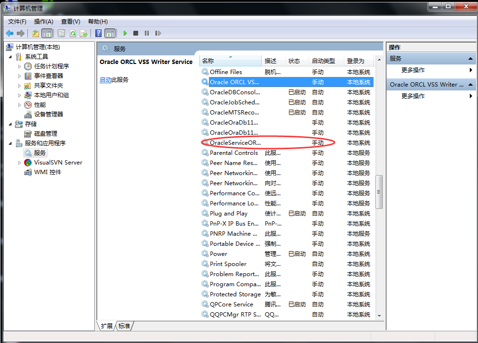478x343 pixels.
Task: Collapse the 系统工具 tree node
Action: (10, 57)
